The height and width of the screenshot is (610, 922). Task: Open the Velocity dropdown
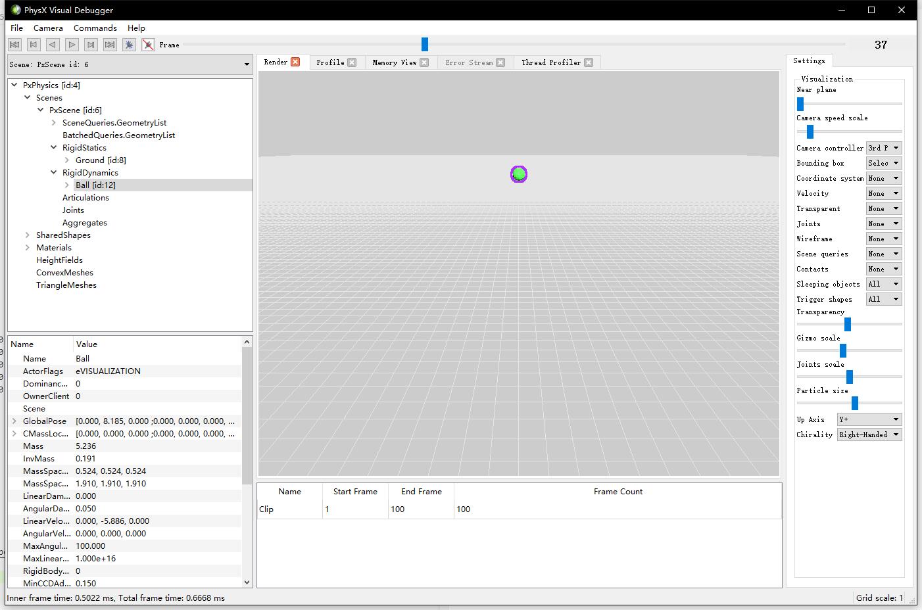coord(883,193)
